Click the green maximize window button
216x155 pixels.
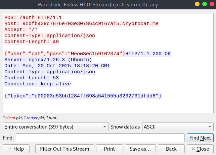[205, 4]
